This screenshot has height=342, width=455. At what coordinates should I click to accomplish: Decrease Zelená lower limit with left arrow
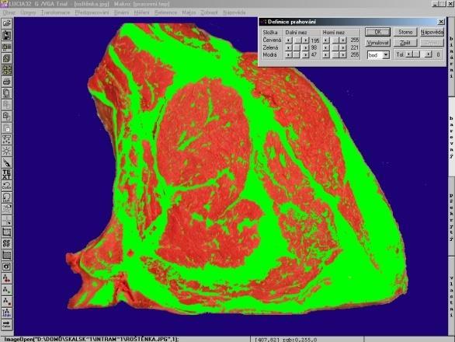coord(288,47)
